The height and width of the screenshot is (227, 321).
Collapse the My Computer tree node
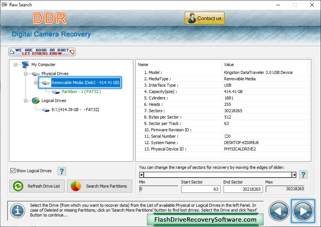coord(16,65)
